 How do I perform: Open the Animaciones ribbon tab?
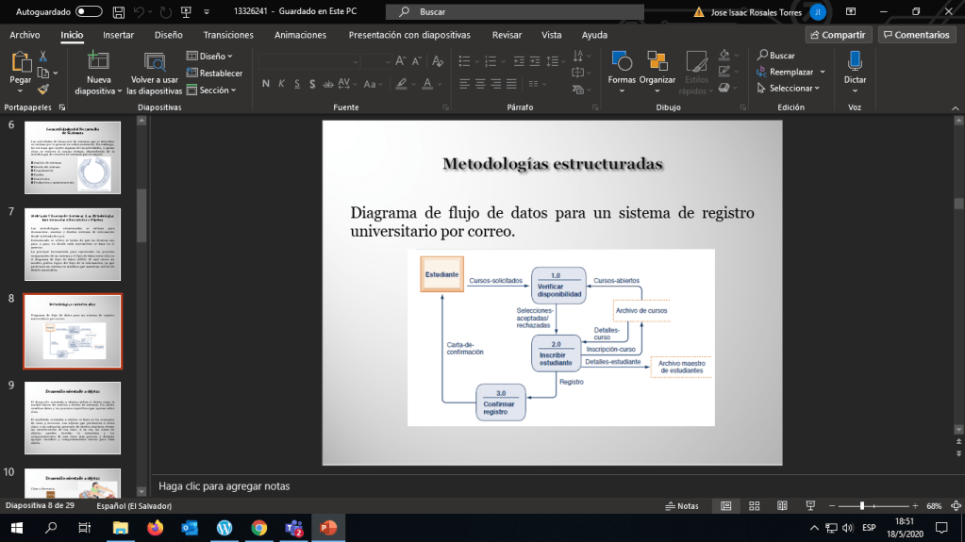[x=300, y=35]
